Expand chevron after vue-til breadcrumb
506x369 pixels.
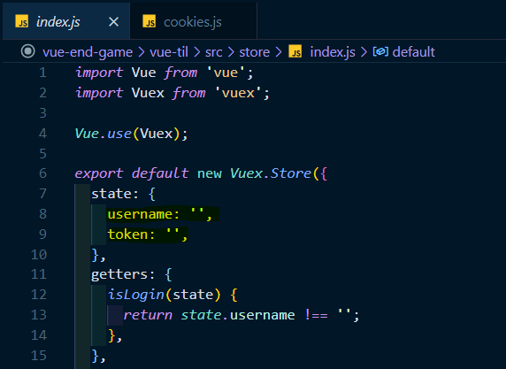point(197,52)
